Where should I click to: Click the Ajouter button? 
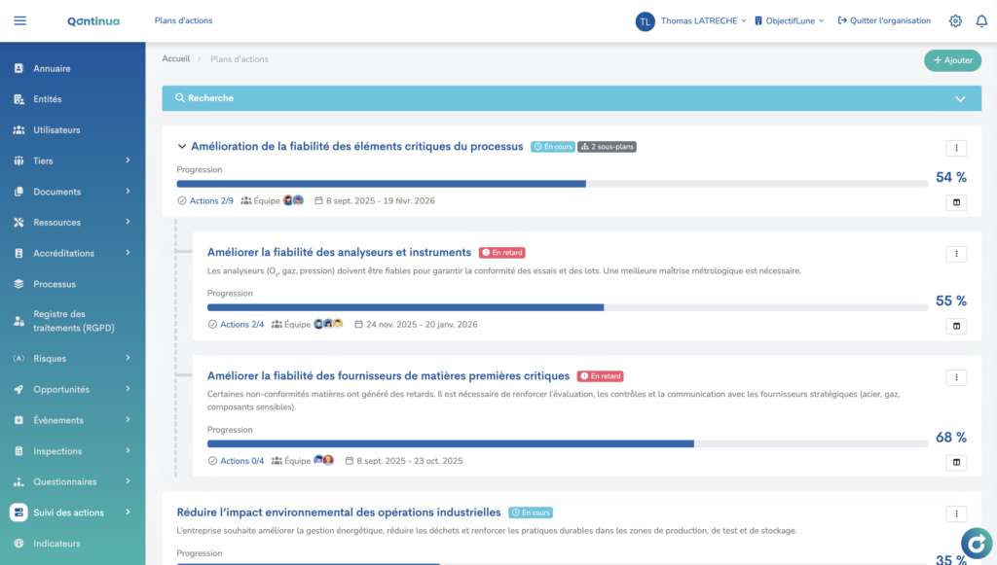(x=952, y=60)
